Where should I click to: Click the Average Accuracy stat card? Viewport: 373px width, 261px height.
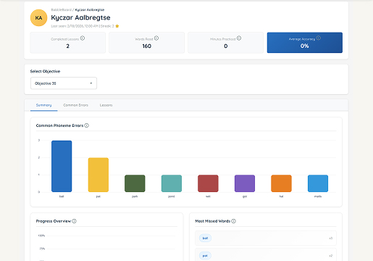pos(305,43)
